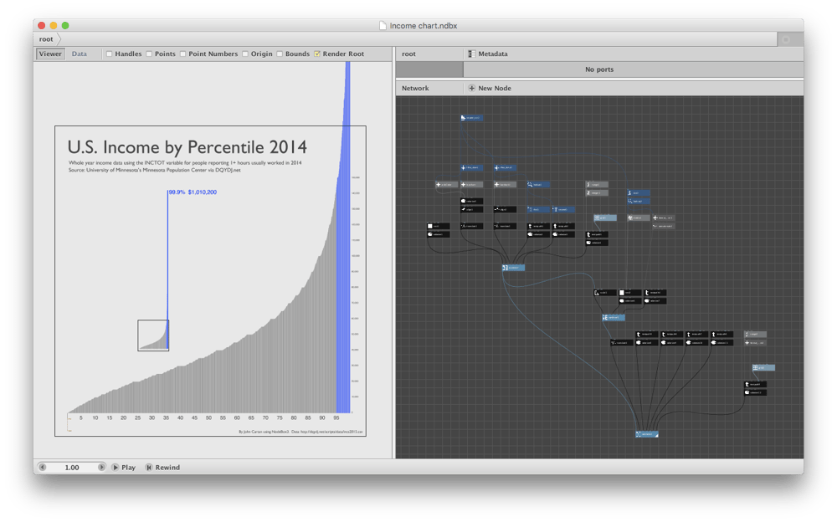837x522 pixels.
Task: Enable the Points checkbox
Action: click(x=150, y=54)
